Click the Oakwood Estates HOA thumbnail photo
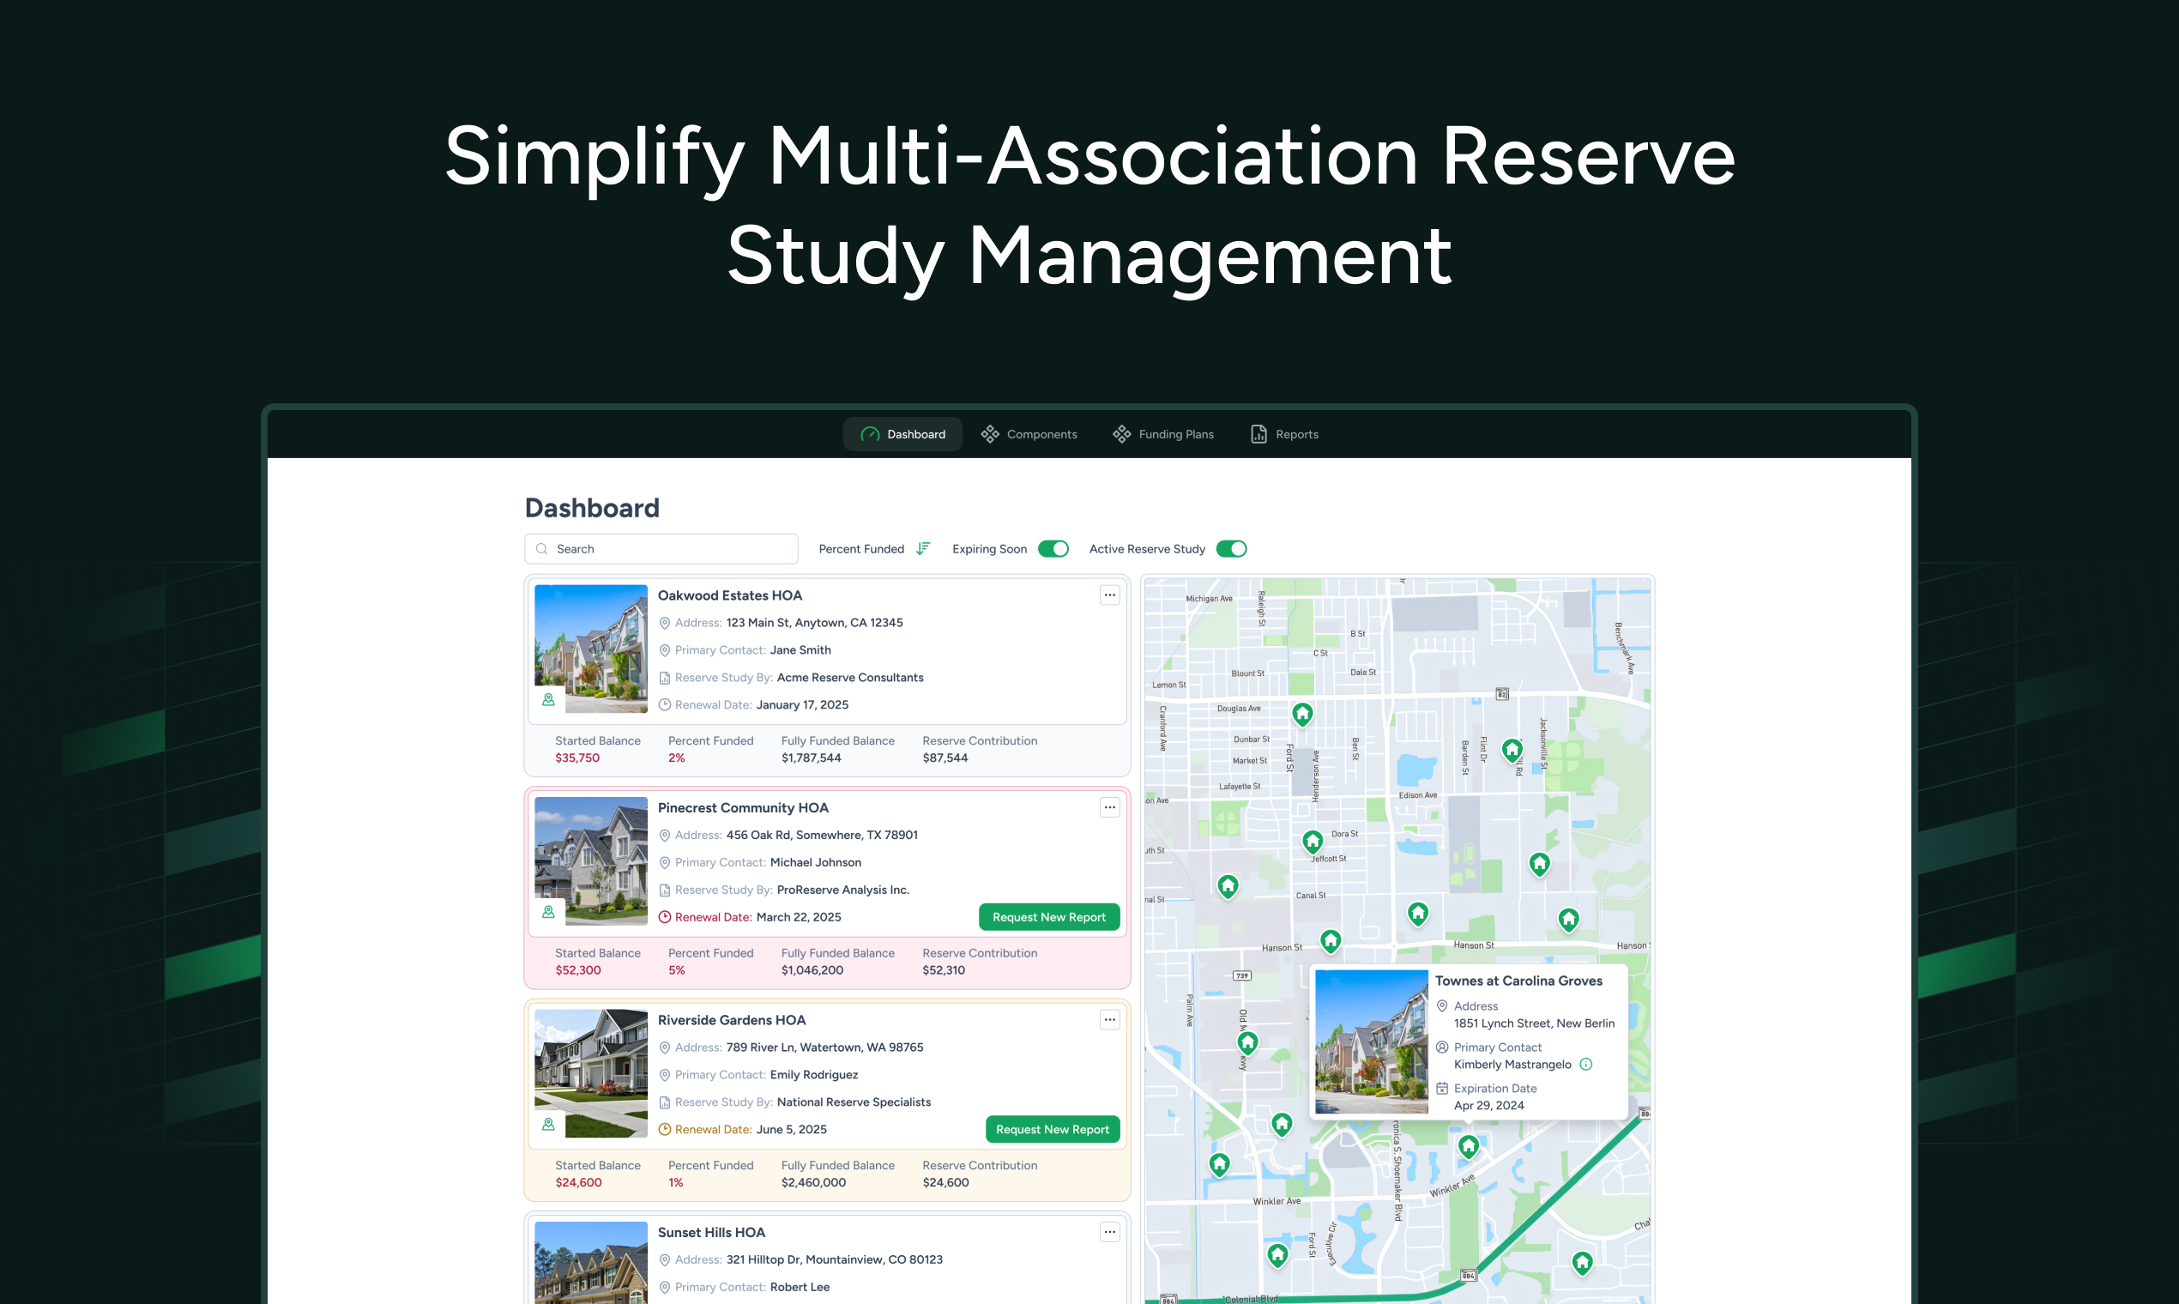 coord(590,649)
